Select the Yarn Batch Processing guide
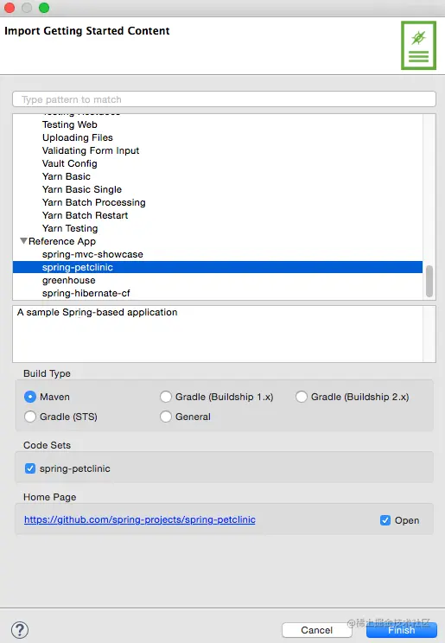Image resolution: width=445 pixels, height=643 pixels. [94, 202]
